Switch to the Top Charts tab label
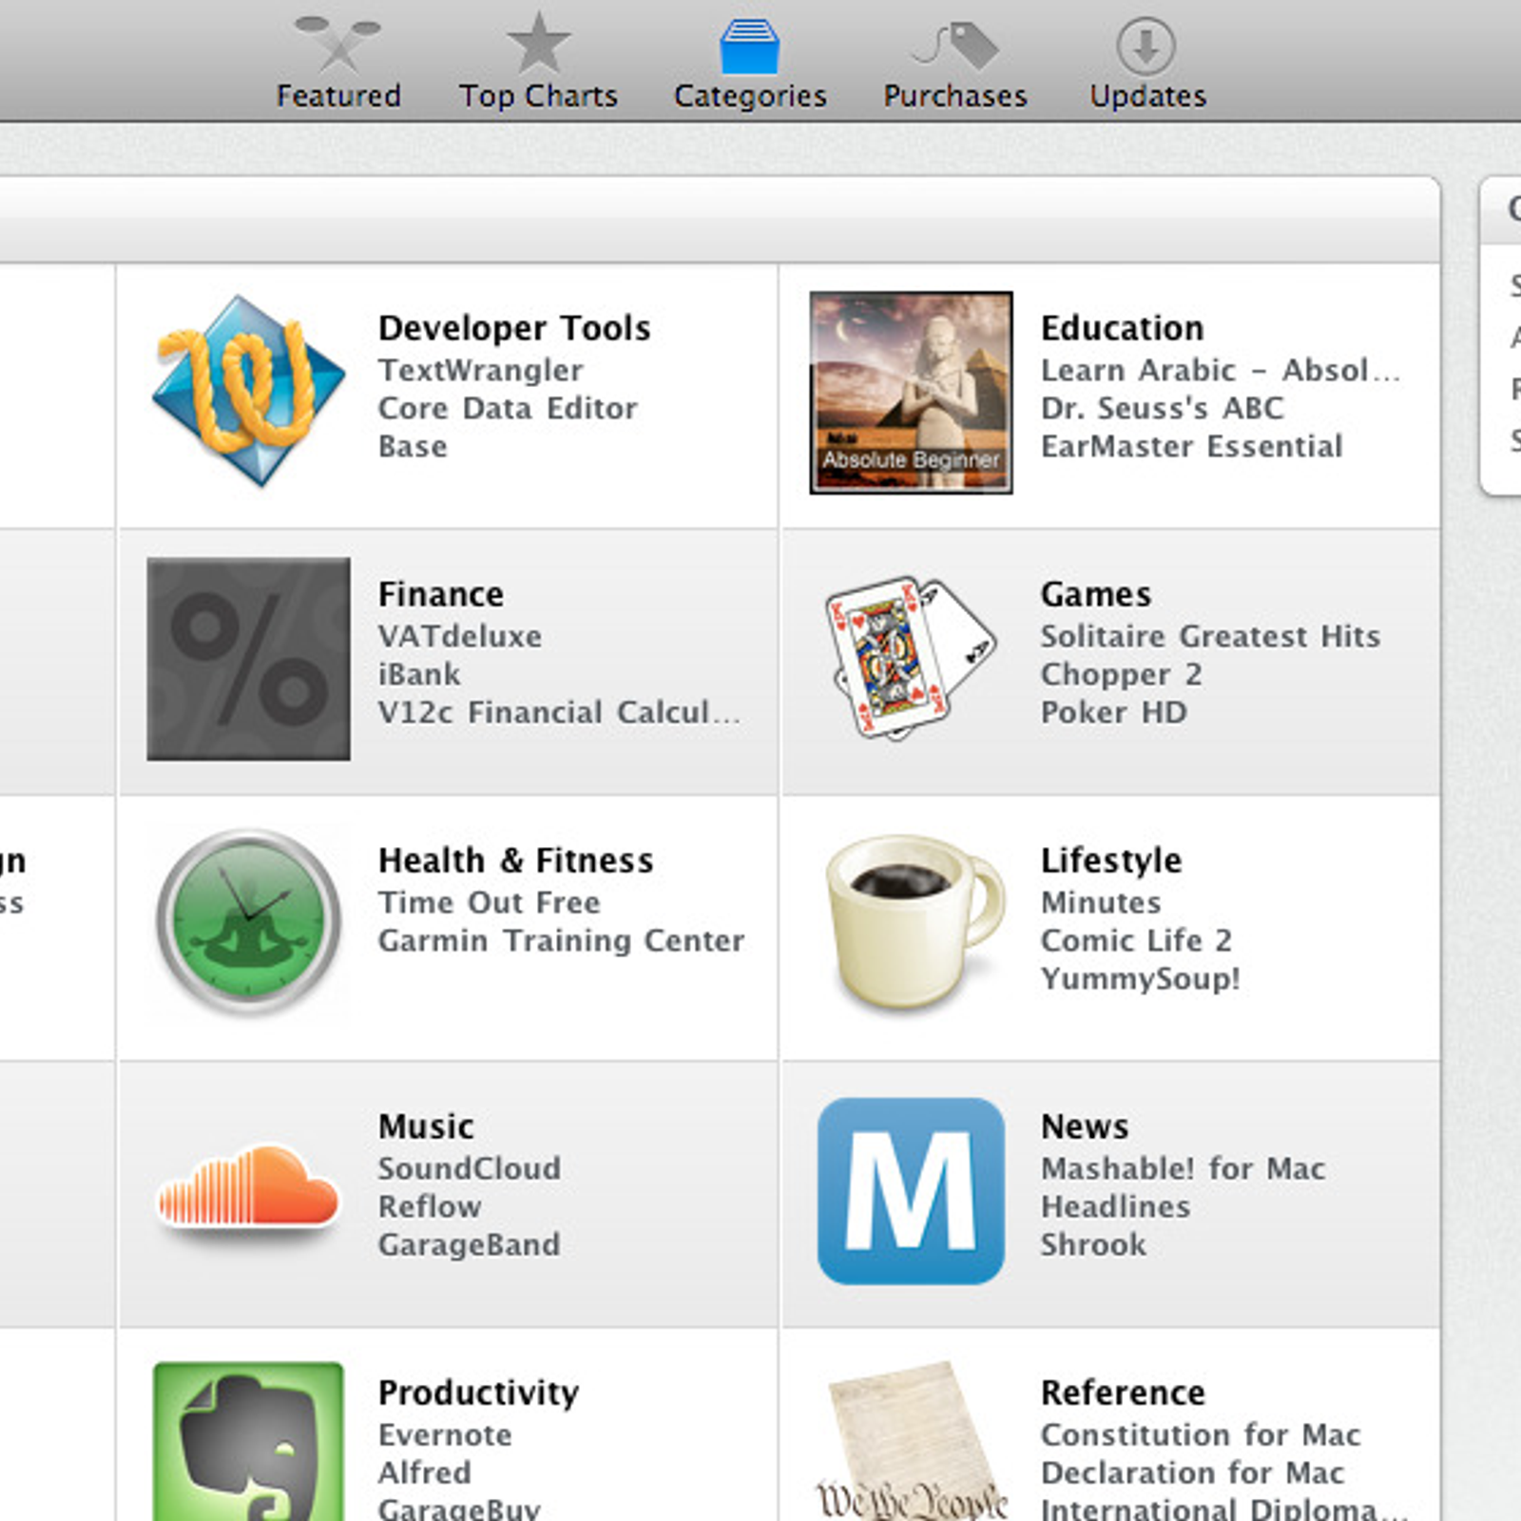 pyautogui.click(x=538, y=96)
